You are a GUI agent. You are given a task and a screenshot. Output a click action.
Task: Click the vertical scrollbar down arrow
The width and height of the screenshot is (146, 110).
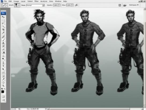145,107
